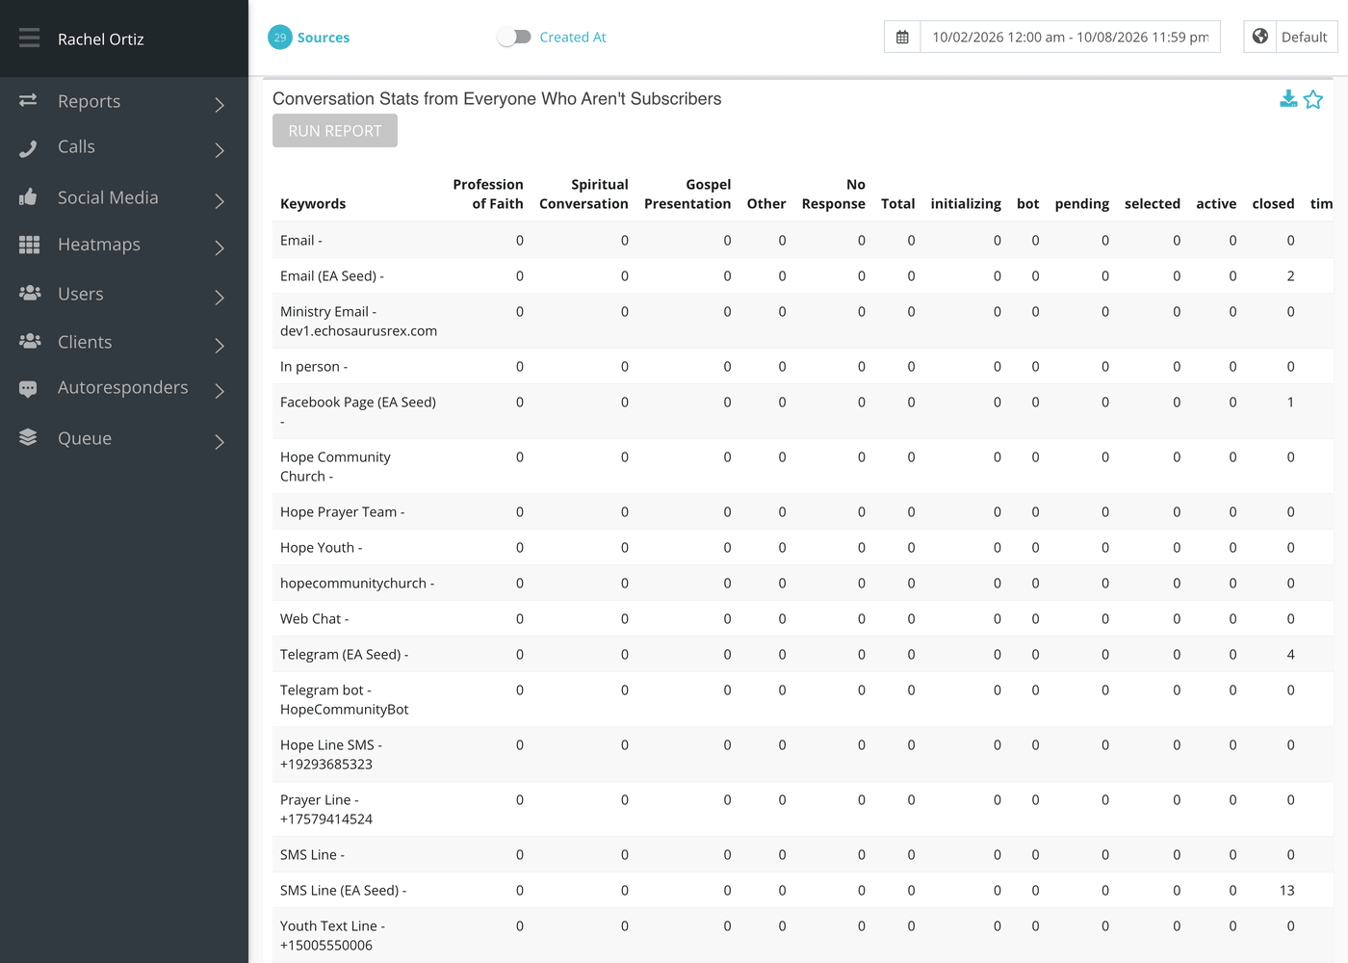This screenshot has width=1348, height=963.
Task: Expand the Clients chevron
Action: (x=220, y=345)
